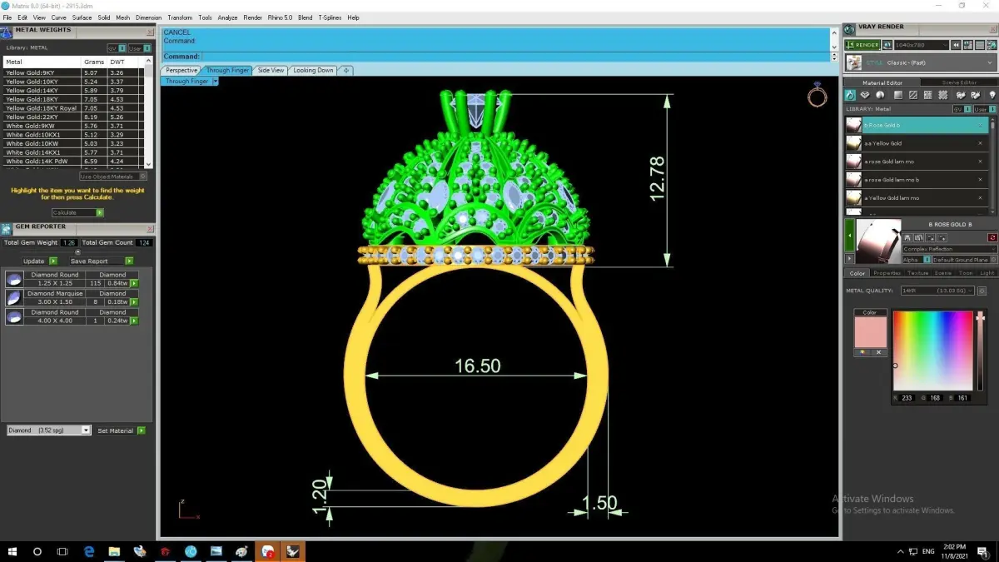Open the T-Splines menu
The image size is (999, 562).
pos(330,17)
